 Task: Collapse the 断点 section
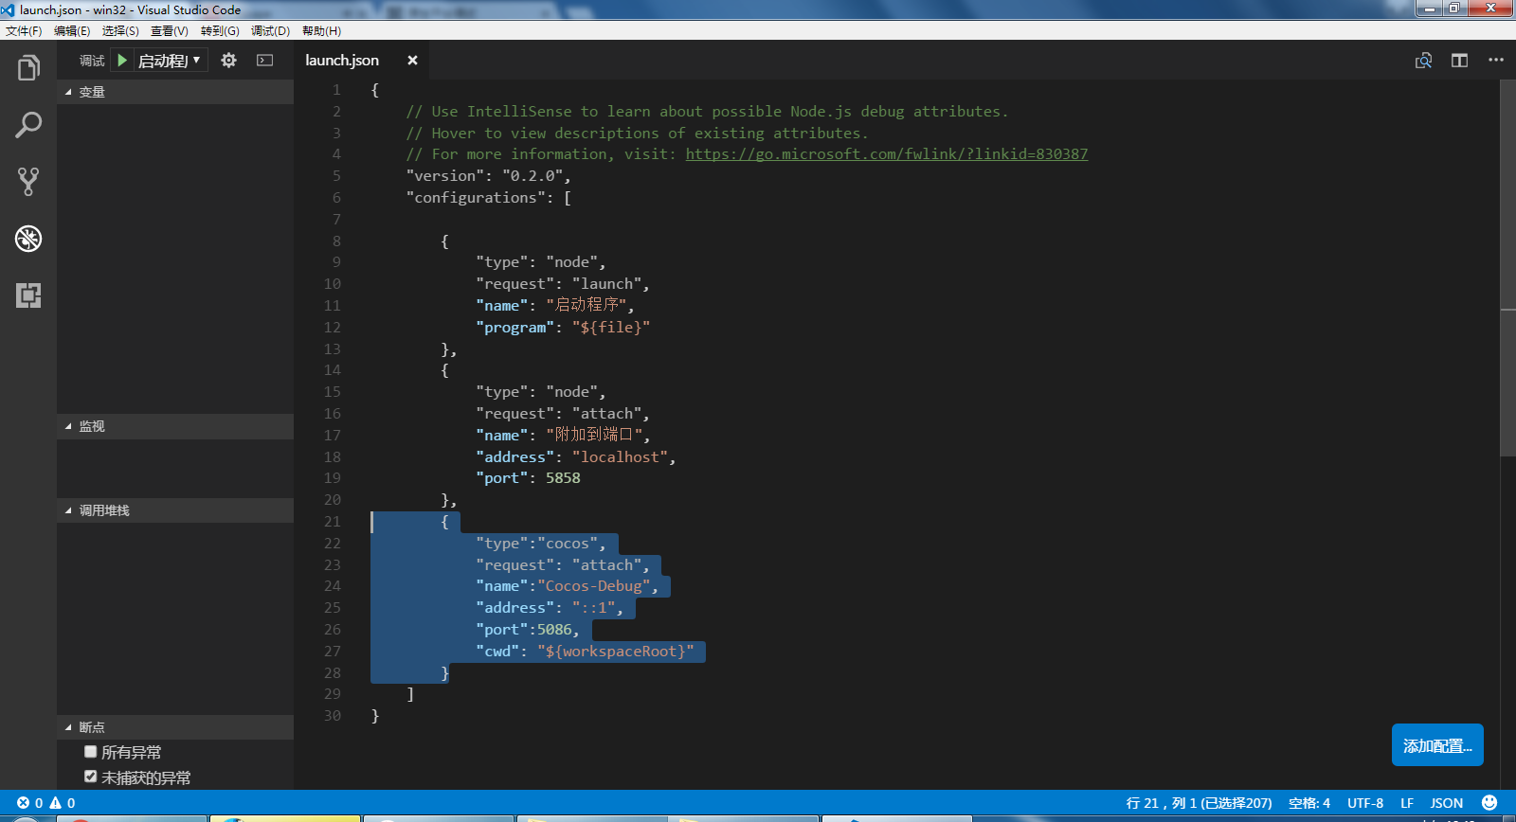[x=175, y=727]
